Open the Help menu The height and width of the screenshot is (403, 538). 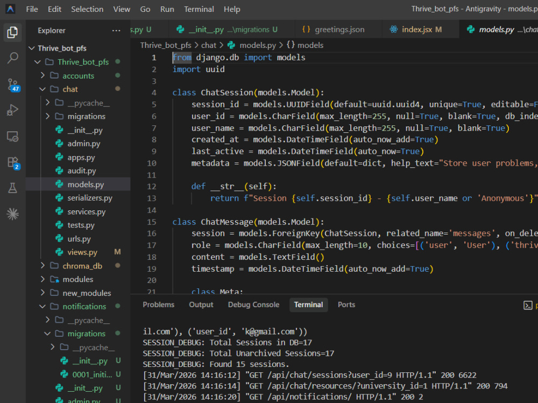coord(232,9)
